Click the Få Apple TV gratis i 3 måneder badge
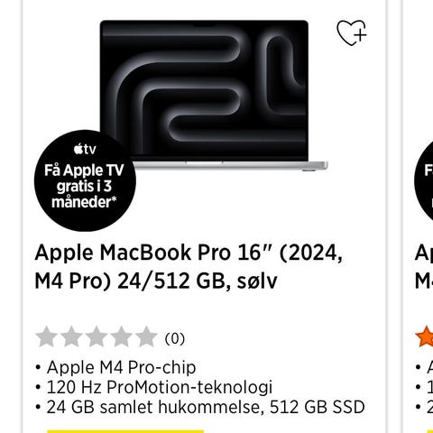The width and height of the screenshot is (433, 433). tap(85, 180)
